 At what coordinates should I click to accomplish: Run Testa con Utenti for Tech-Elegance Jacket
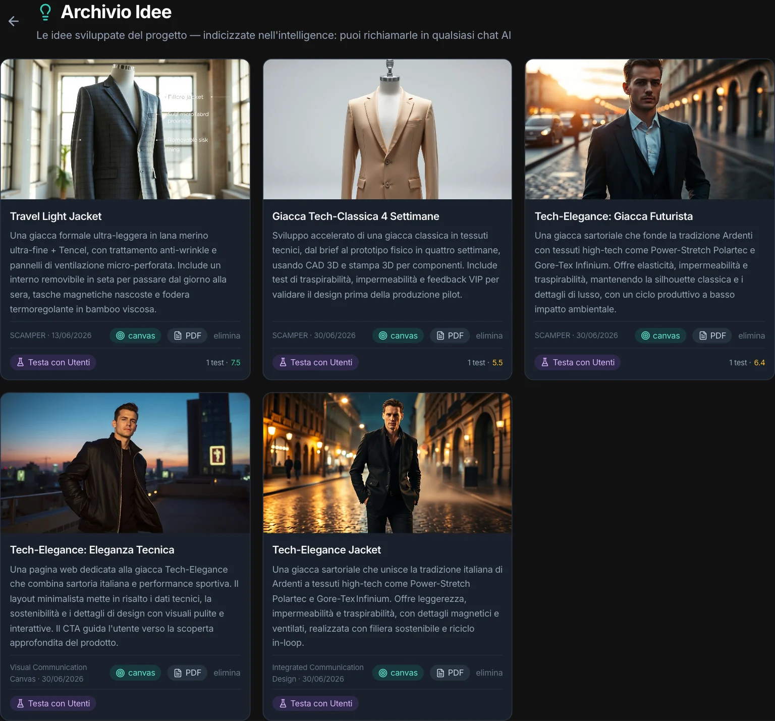point(315,703)
